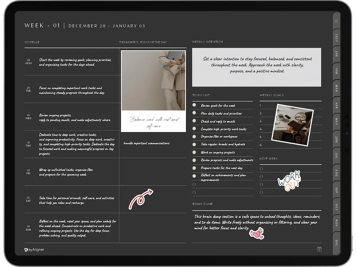Click the 'Balance work with rest and self-care' caption
Viewport: 356px width, 267px height.
click(x=154, y=123)
